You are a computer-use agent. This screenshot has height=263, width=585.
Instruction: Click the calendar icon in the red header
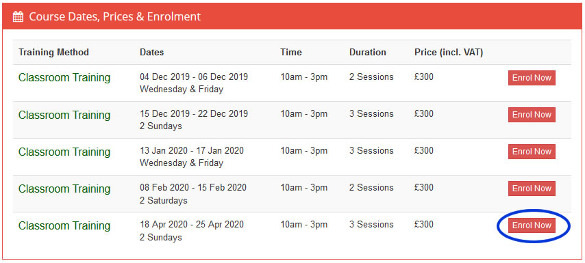point(18,17)
